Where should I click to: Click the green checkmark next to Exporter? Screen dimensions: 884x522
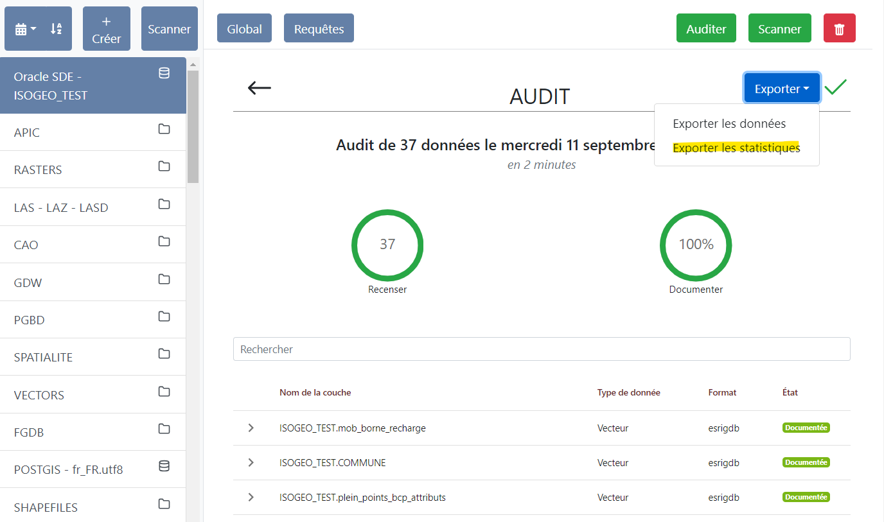point(835,87)
